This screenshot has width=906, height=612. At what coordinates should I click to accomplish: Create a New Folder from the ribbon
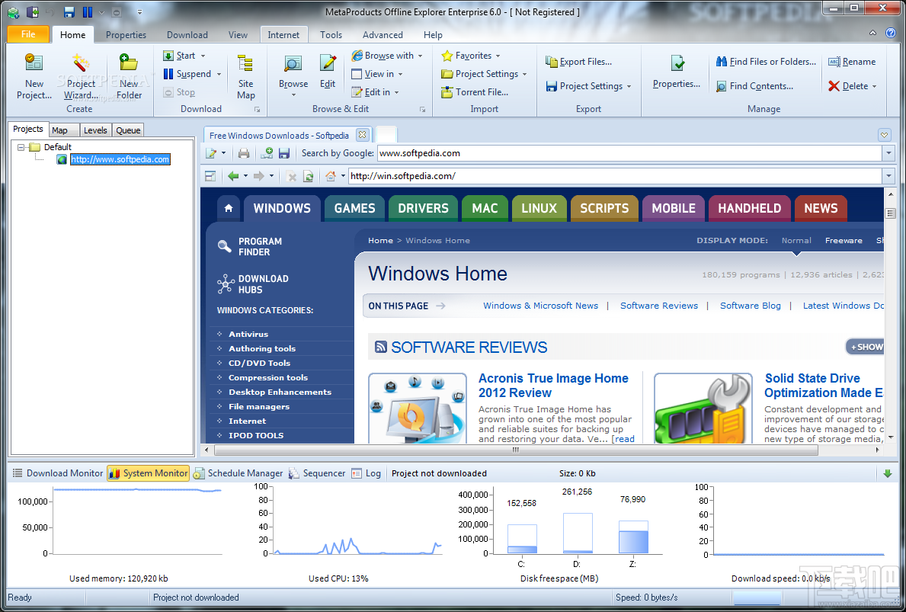129,76
